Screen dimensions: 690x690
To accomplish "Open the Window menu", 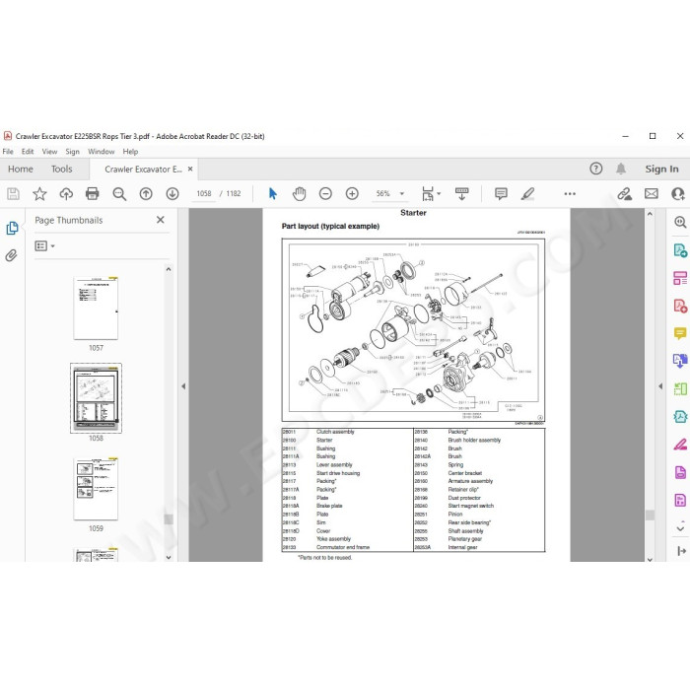I will click(102, 152).
